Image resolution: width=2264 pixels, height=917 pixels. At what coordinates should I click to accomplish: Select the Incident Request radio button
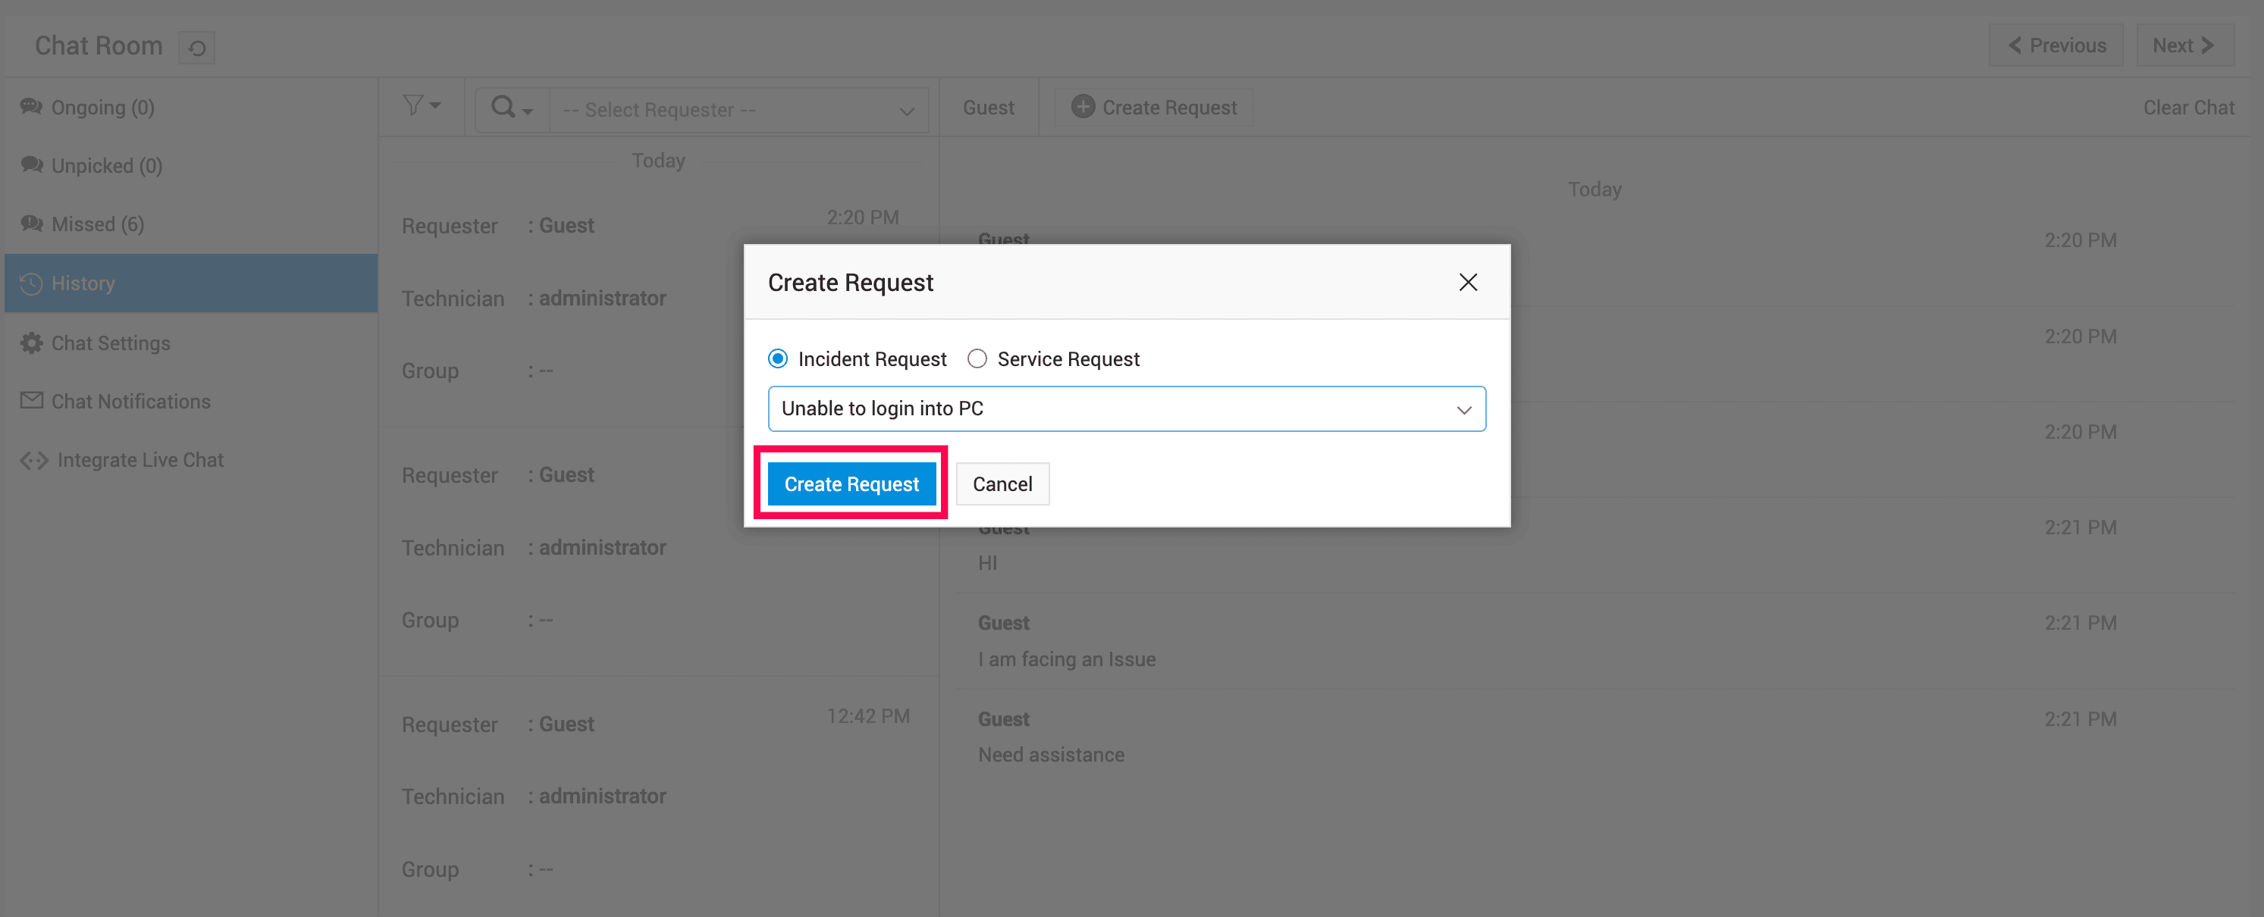coord(778,358)
